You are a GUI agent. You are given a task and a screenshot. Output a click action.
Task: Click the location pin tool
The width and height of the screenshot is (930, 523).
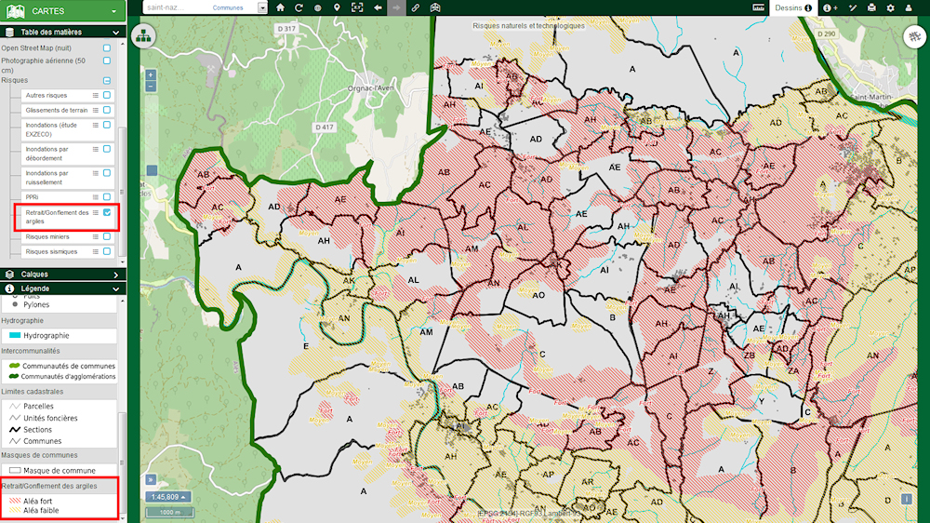click(337, 7)
